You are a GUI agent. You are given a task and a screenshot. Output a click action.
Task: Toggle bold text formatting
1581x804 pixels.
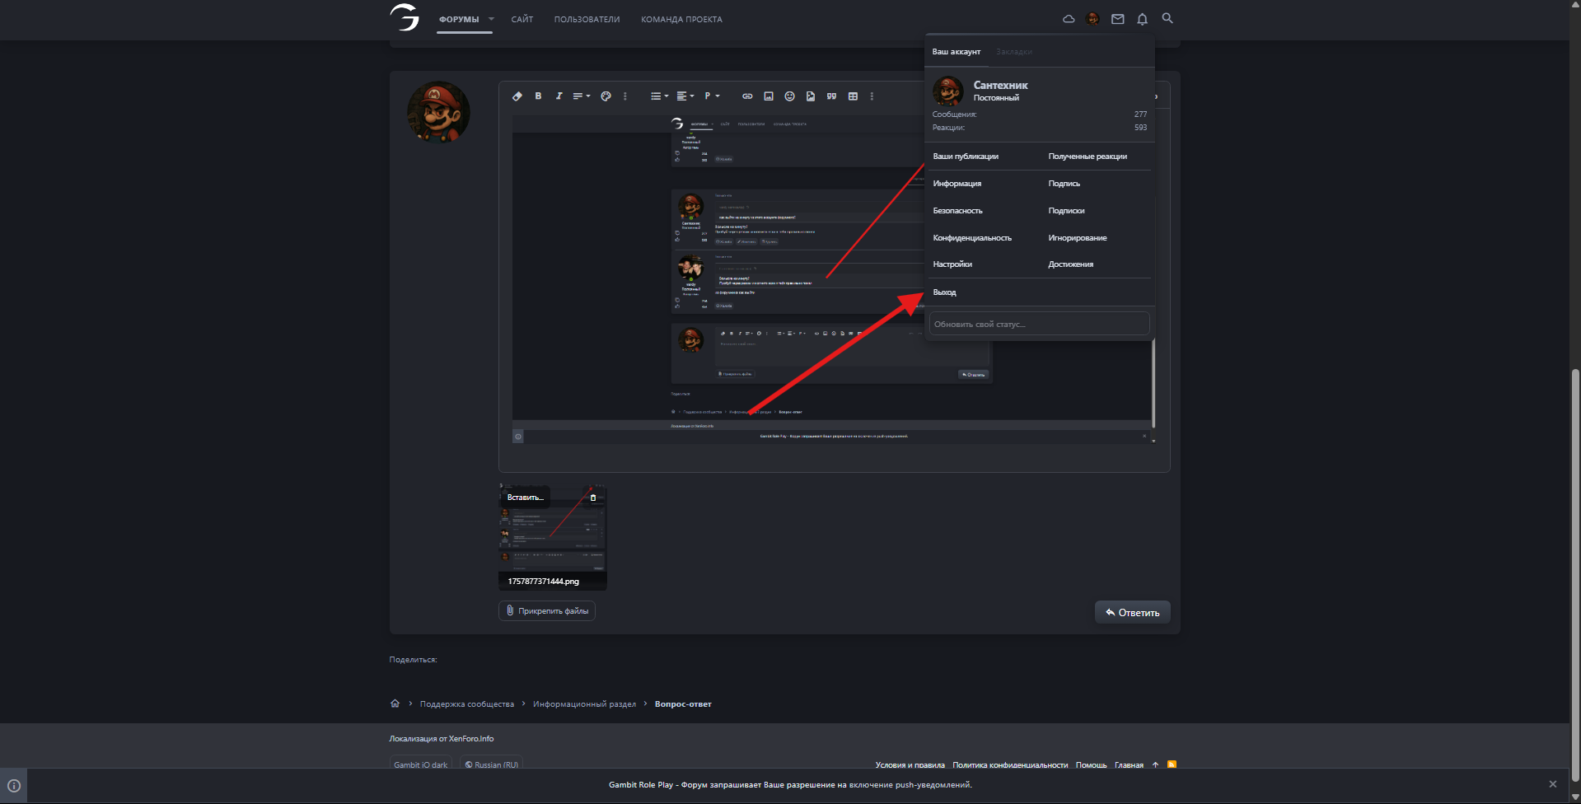[x=538, y=96]
